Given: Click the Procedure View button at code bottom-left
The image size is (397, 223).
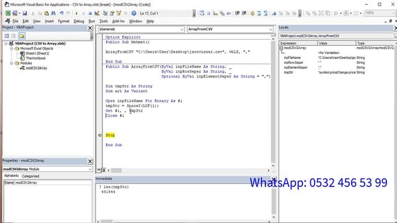Looking at the screenshot, I should coord(99,170).
